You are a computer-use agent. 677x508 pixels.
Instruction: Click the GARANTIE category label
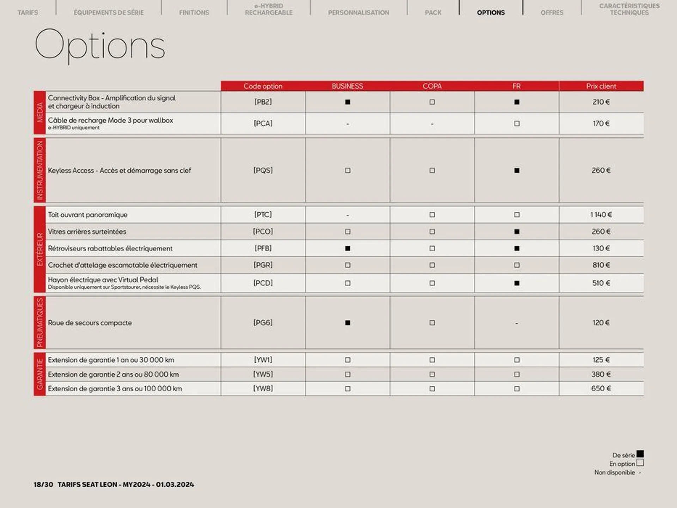(x=40, y=374)
